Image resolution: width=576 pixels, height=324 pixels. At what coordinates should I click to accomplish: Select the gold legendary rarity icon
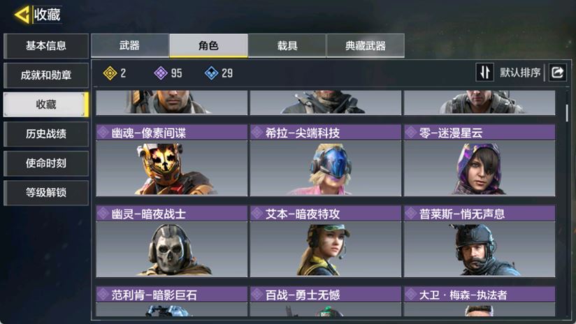coord(110,73)
